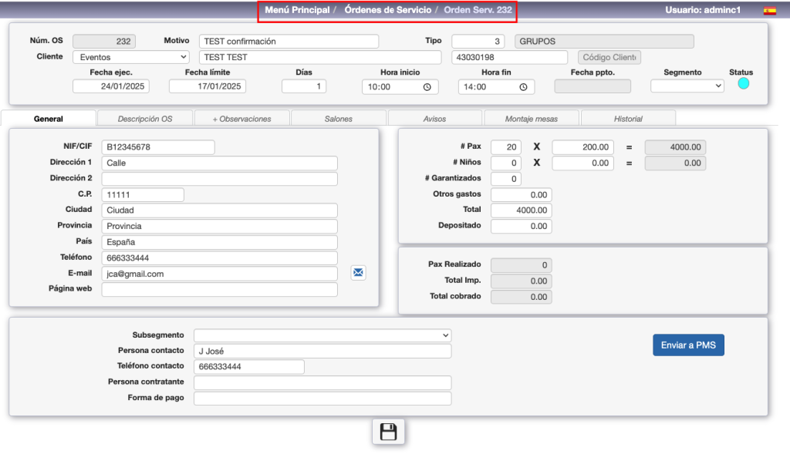The height and width of the screenshot is (461, 790).
Task: Click the Código Cliente button
Action: [609, 57]
